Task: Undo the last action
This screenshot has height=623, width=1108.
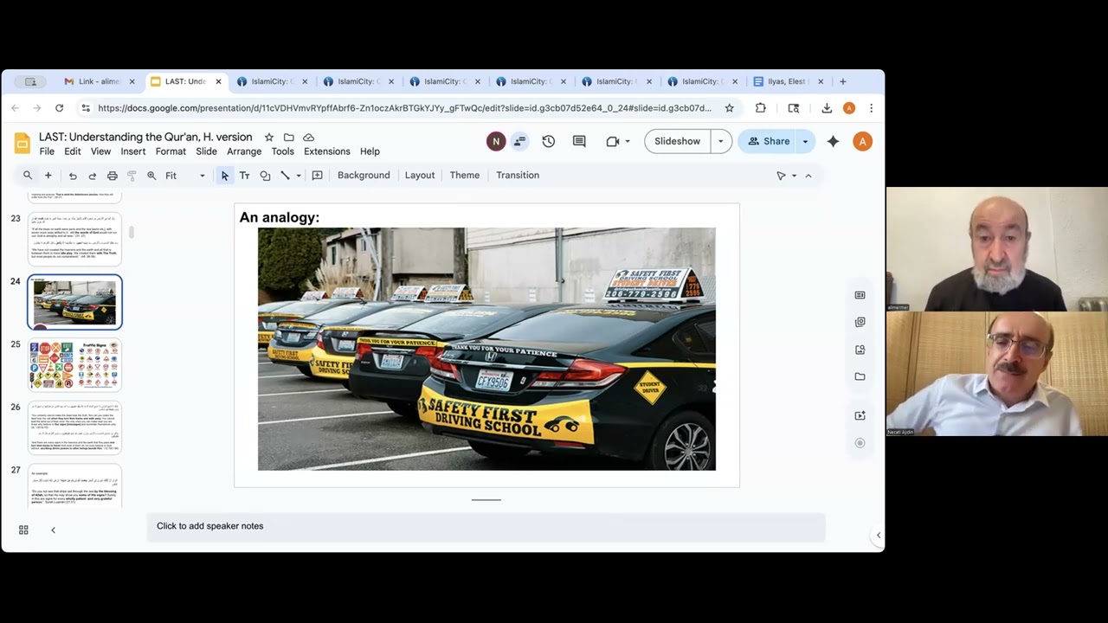Action: click(73, 176)
